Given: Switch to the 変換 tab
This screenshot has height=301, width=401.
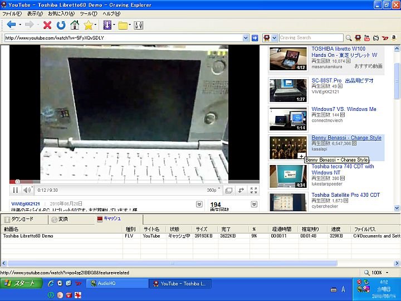Looking at the screenshot, I should pos(71,220).
